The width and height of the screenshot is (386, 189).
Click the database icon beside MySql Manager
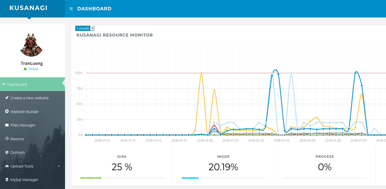[7, 180]
